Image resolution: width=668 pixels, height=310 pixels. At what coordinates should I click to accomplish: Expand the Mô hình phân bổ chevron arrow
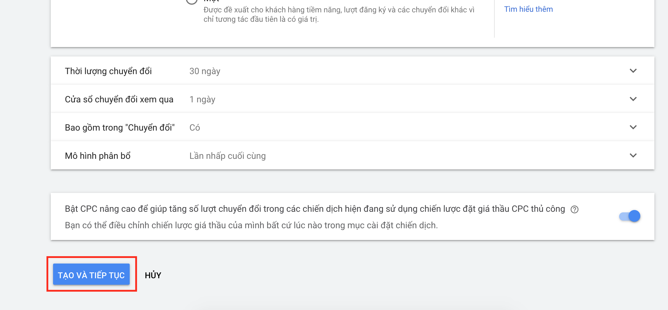633,156
